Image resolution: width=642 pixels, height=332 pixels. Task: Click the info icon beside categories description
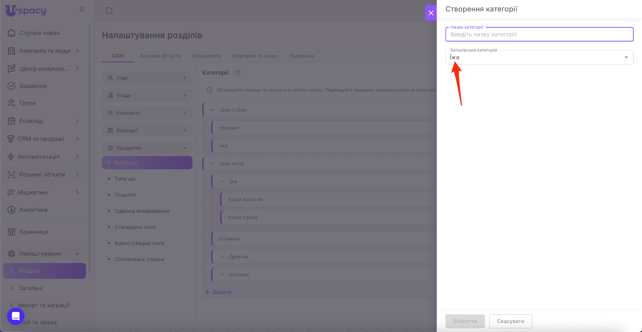(209, 90)
